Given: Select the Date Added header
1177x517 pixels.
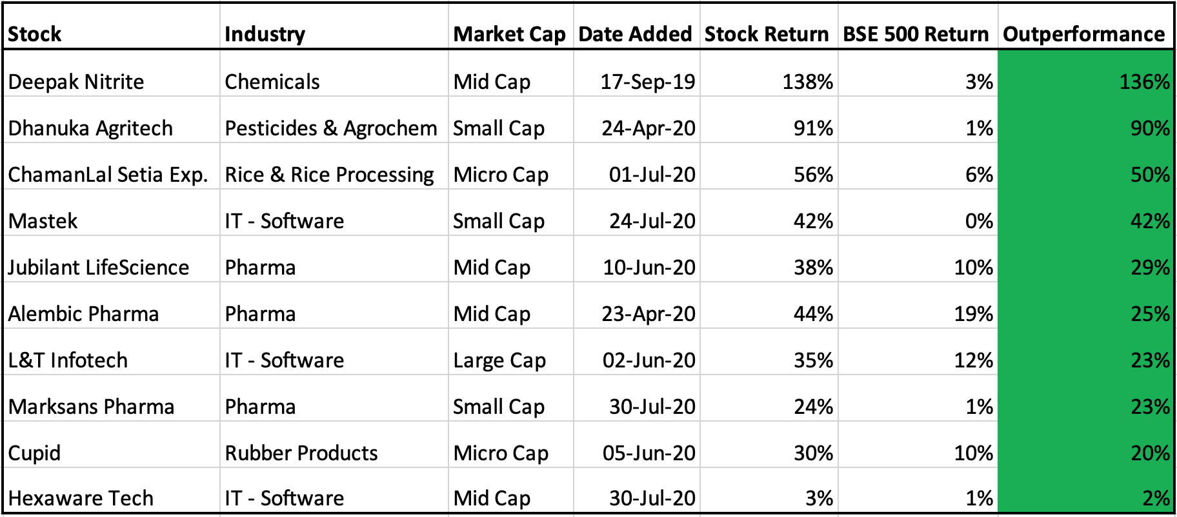Looking at the screenshot, I should tap(635, 34).
